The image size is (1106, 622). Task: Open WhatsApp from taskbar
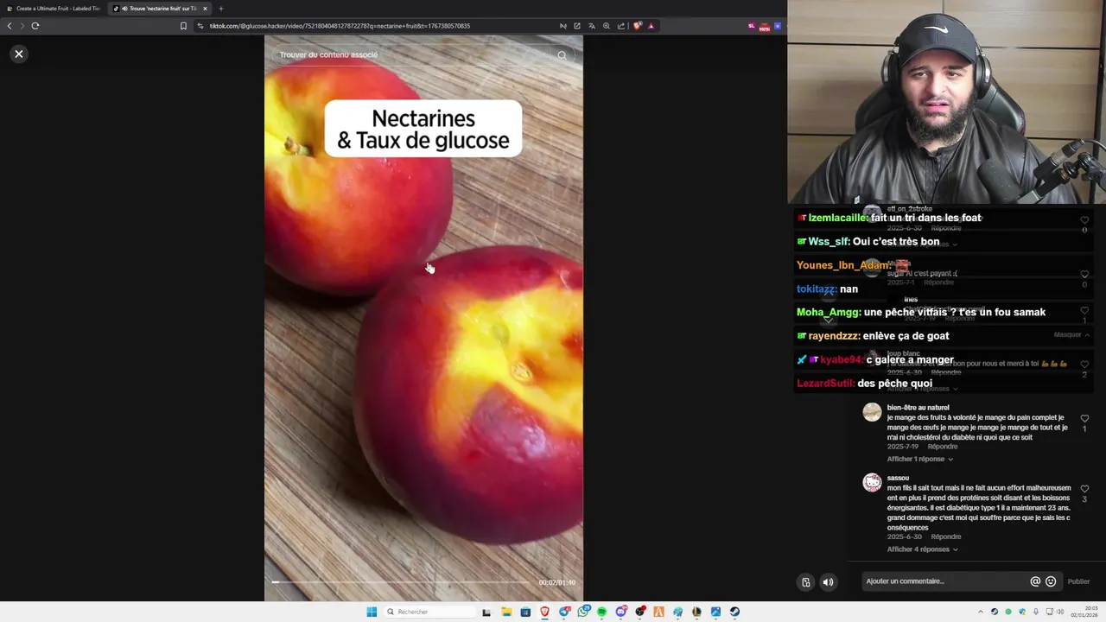click(583, 612)
